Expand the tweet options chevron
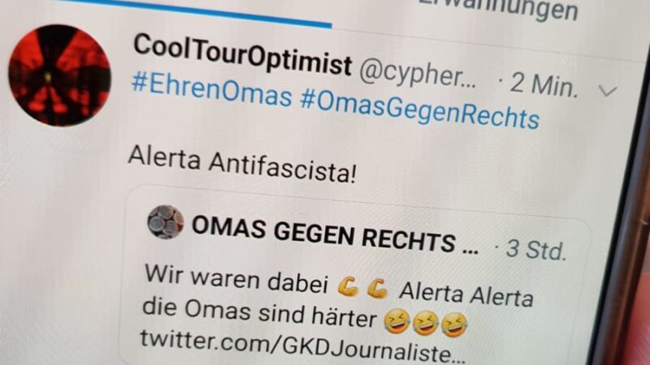 608,90
